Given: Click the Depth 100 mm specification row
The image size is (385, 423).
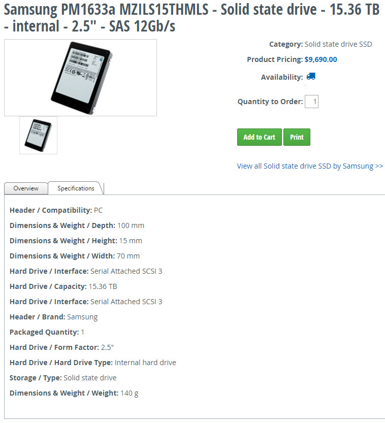Looking at the screenshot, I should coord(77,225).
